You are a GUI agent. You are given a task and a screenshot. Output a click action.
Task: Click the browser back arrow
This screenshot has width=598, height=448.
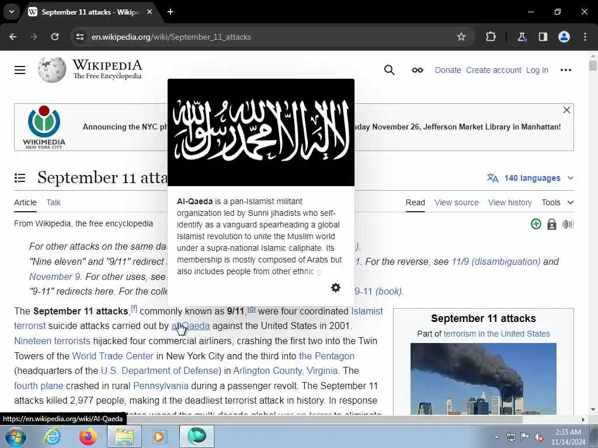(13, 37)
